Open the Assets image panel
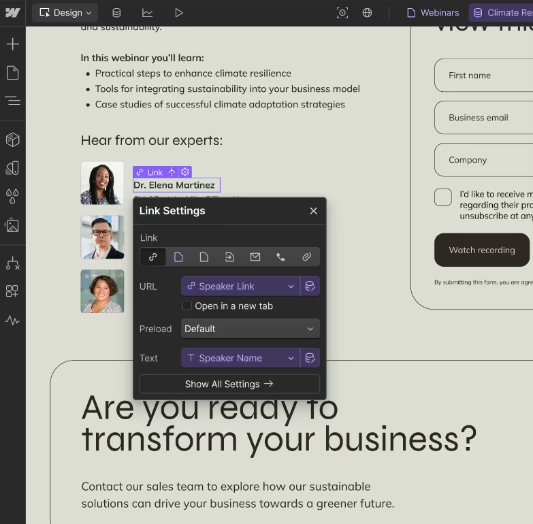Screen dimensions: 533x524 click(12, 225)
